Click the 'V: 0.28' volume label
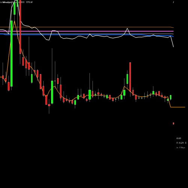This screenshot has width=188, height=188. coord(180,143)
